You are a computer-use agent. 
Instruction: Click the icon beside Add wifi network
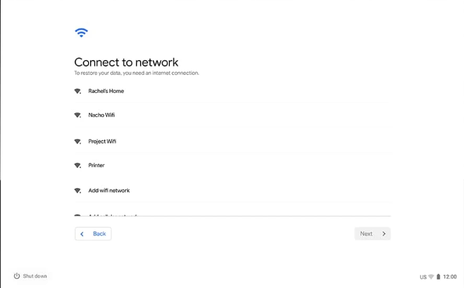(x=78, y=191)
